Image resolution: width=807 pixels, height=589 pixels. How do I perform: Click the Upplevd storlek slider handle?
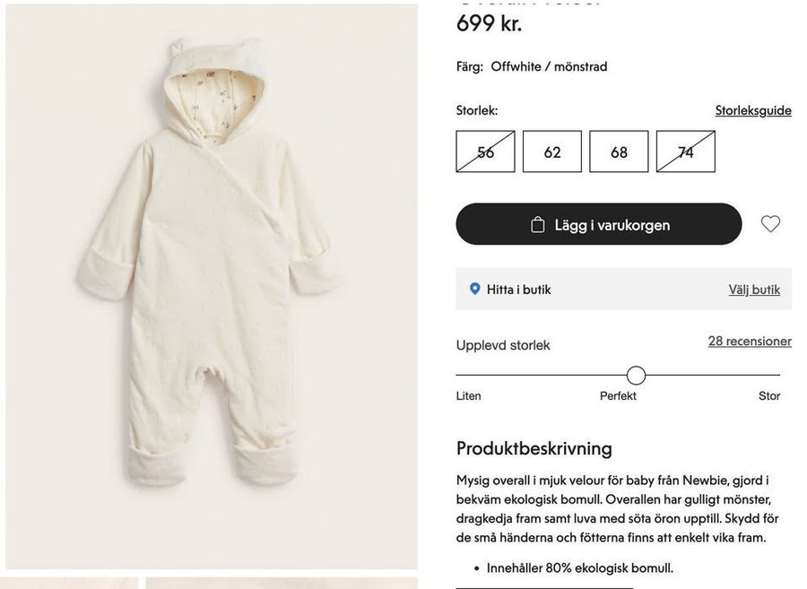click(x=636, y=375)
